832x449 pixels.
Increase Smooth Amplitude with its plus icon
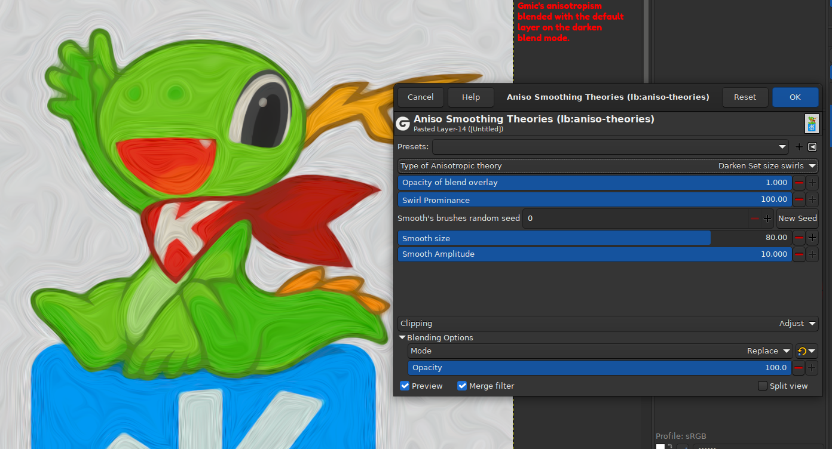tap(812, 254)
